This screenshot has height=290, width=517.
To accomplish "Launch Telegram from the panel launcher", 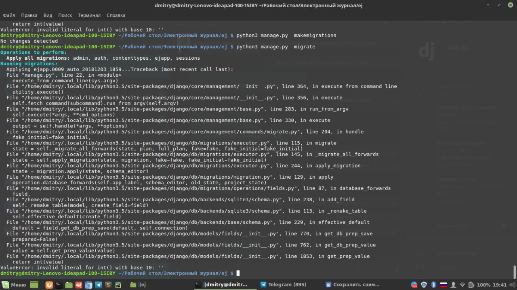I will [x=98, y=285].
